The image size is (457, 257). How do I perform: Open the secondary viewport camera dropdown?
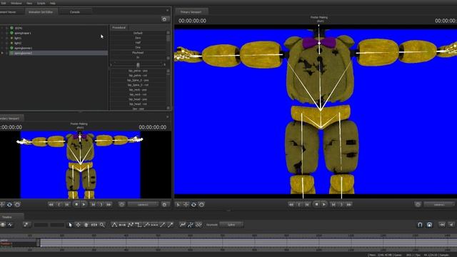143,205
